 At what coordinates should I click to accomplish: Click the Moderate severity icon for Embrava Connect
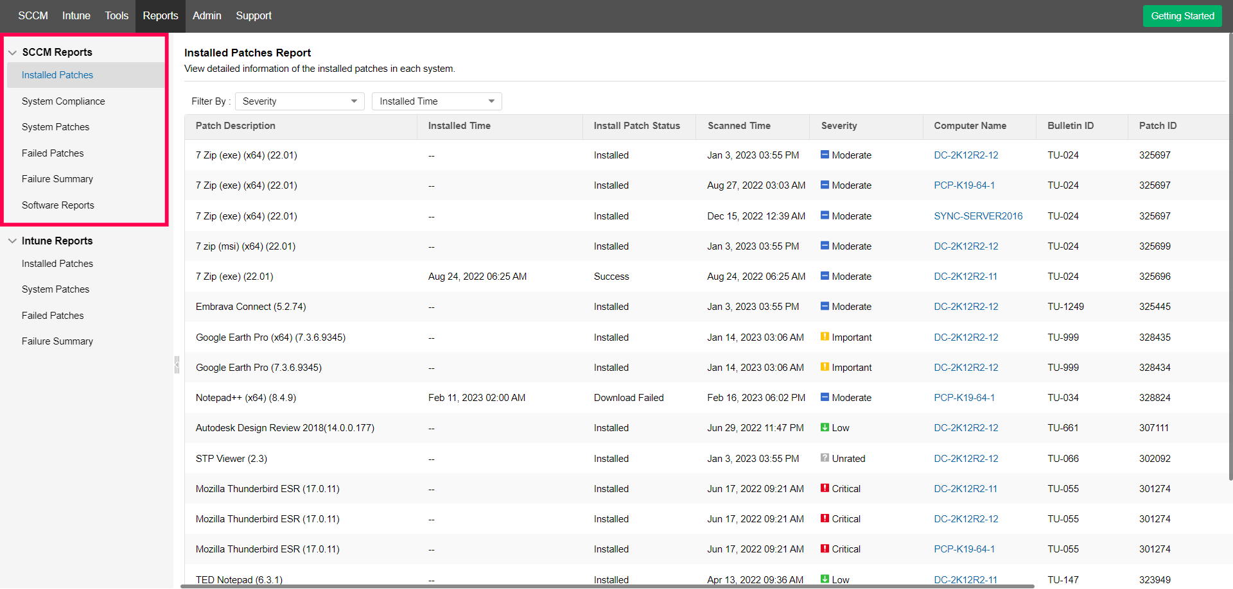click(x=825, y=306)
